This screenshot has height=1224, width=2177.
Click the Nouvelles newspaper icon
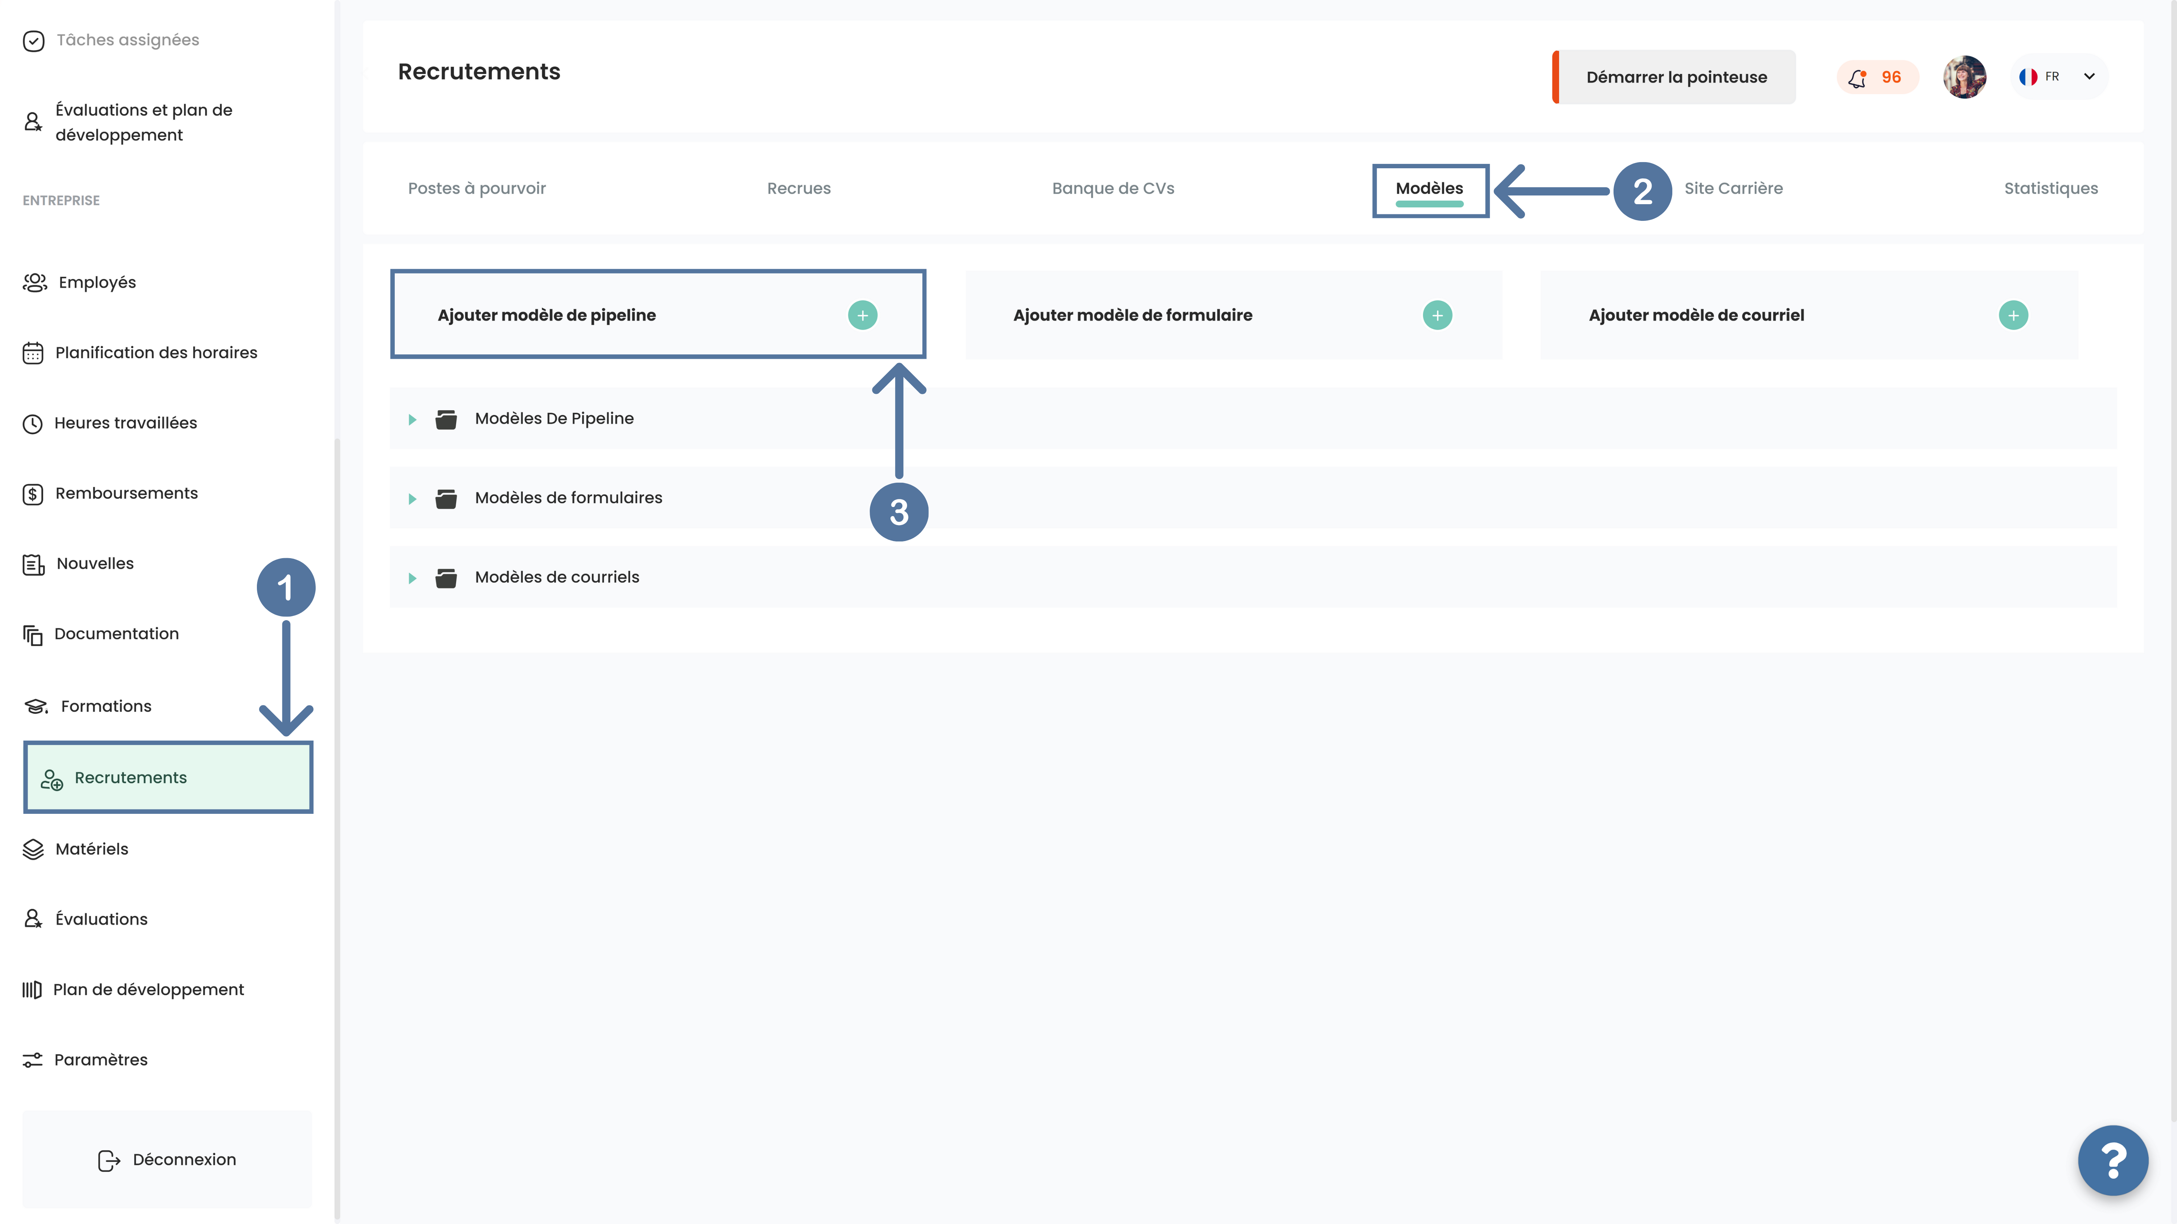[34, 564]
